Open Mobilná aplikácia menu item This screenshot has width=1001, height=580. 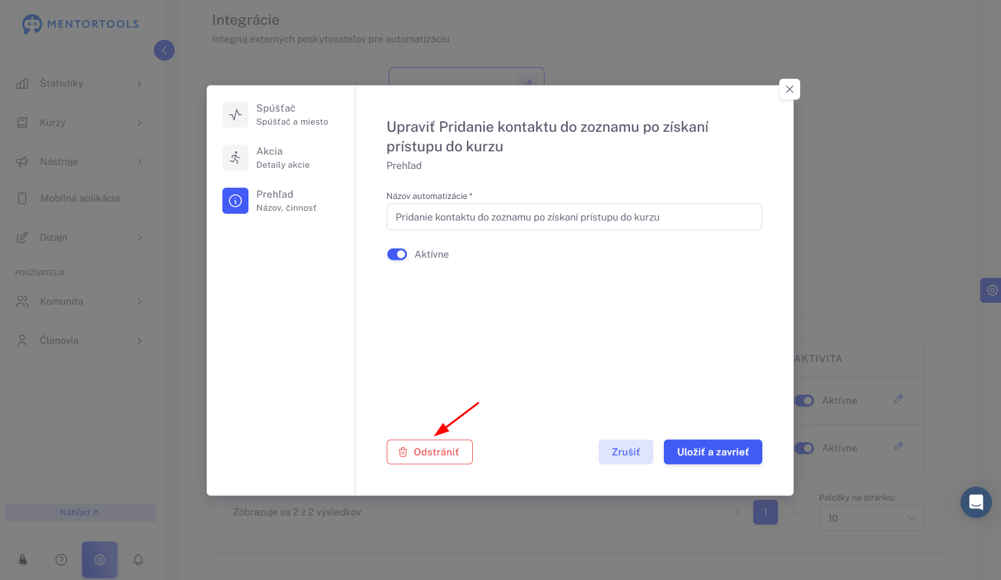pos(80,198)
